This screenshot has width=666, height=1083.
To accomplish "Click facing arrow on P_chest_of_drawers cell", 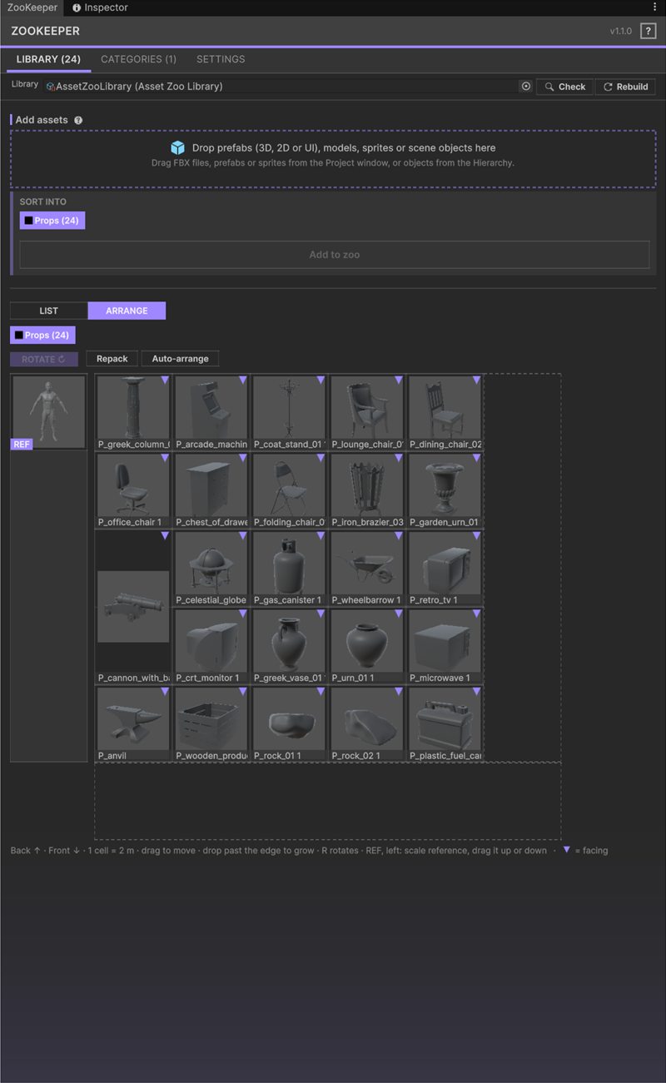I will [243, 458].
